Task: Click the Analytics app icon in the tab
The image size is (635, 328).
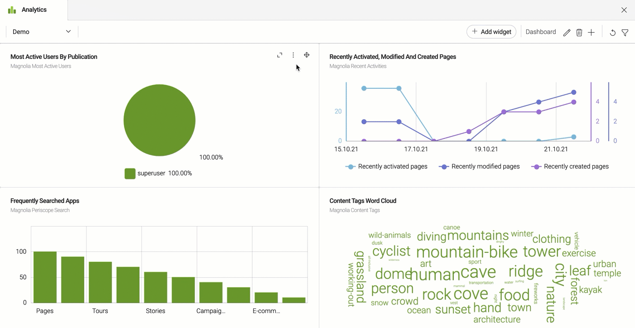Action: click(12, 9)
